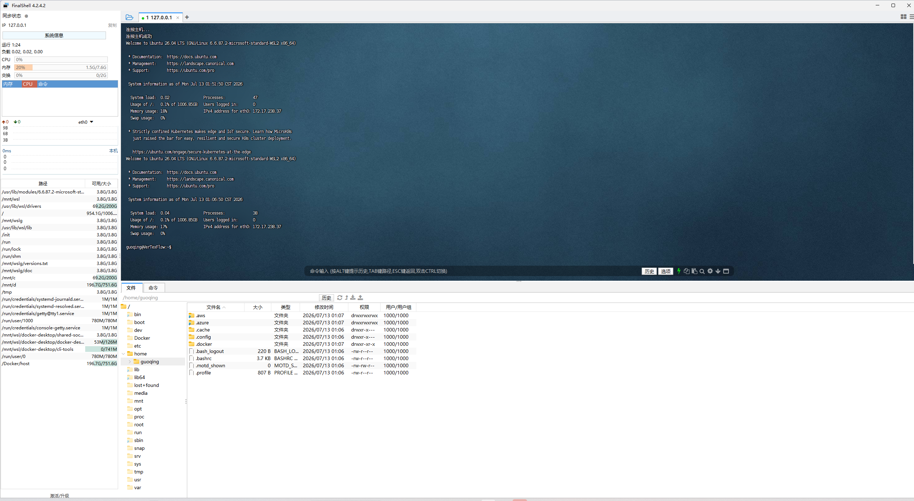Click the upload icon in file toolbar

click(361, 298)
